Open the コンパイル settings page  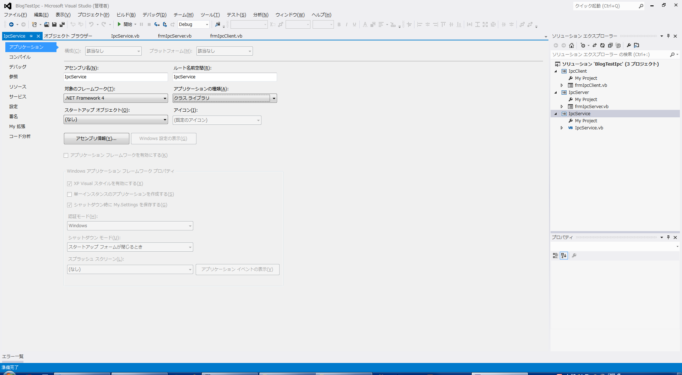[x=20, y=57]
